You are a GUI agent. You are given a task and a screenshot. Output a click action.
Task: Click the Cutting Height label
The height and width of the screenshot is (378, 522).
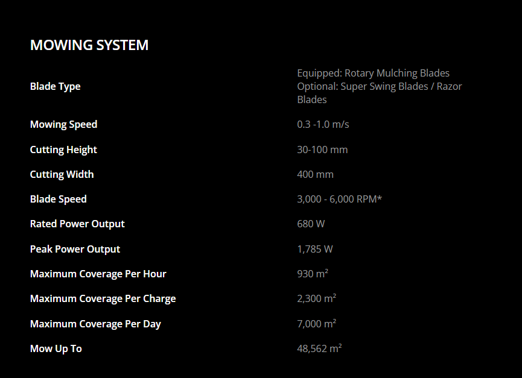click(63, 150)
